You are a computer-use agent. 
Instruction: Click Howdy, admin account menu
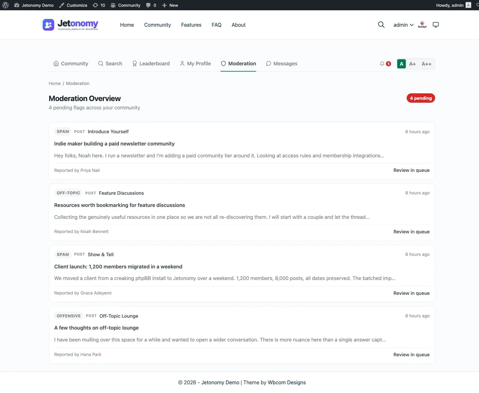click(454, 5)
